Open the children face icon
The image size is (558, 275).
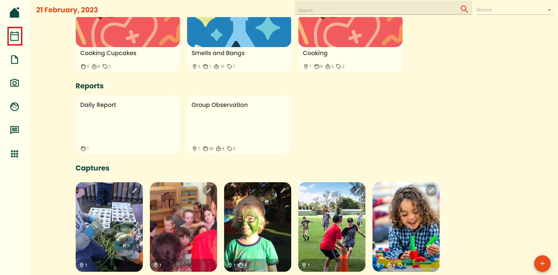click(x=14, y=107)
